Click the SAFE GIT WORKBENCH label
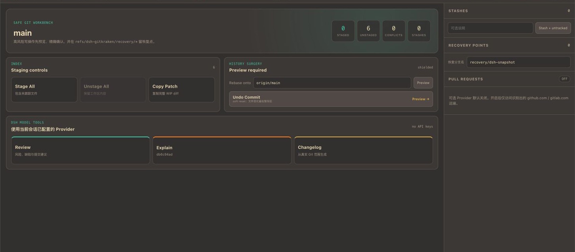 click(33, 23)
